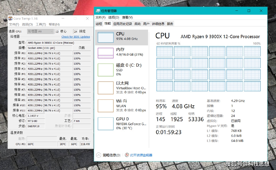276x170 pixels.
Task: Click the 12 cores count box
Action: (x=57, y=32)
